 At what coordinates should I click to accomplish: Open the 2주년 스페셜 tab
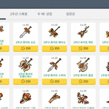point(19,14)
